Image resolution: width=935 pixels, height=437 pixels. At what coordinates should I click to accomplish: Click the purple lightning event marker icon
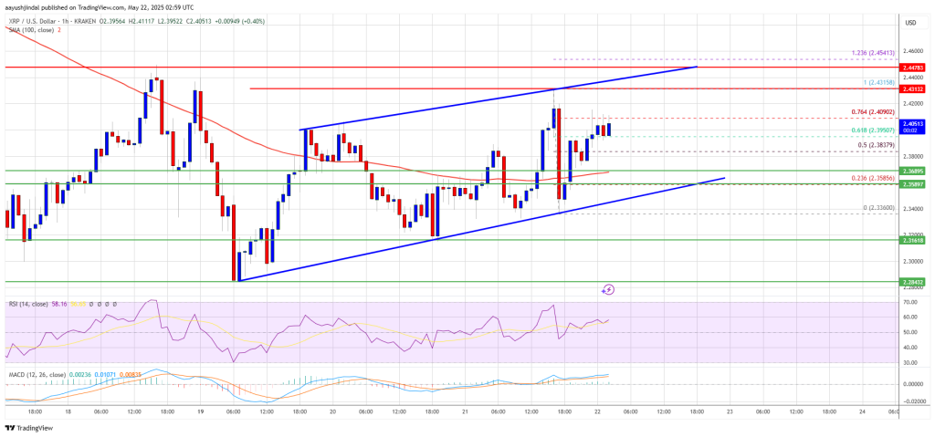tap(608, 289)
